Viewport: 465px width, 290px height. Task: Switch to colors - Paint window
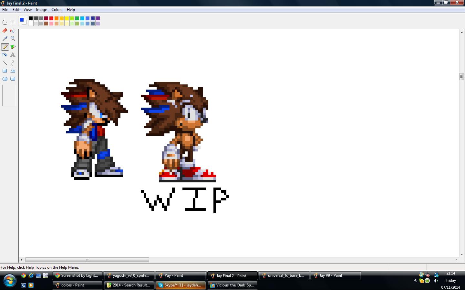(x=77, y=285)
